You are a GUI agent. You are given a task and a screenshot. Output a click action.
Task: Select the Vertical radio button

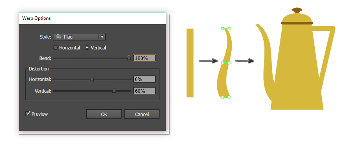pos(87,47)
